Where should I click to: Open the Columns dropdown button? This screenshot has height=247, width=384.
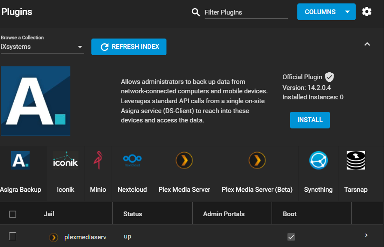(326, 12)
